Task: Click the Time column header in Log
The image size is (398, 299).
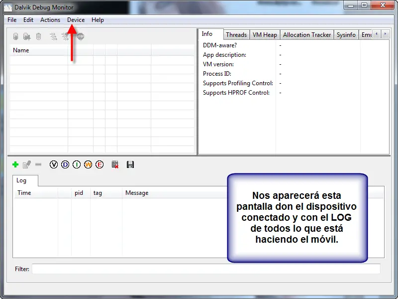Action: (35, 193)
